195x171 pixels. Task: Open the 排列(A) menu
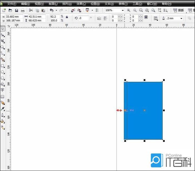point(67,4)
